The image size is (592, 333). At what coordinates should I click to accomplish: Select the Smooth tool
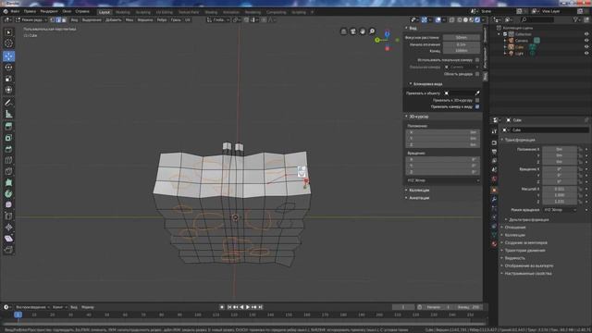click(8, 204)
